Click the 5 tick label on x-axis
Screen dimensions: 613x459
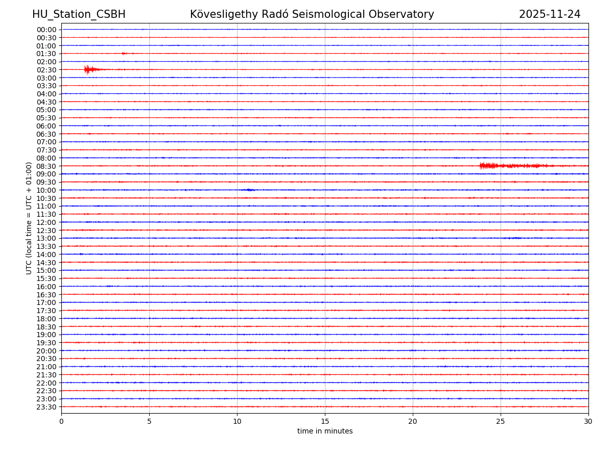tap(149, 422)
